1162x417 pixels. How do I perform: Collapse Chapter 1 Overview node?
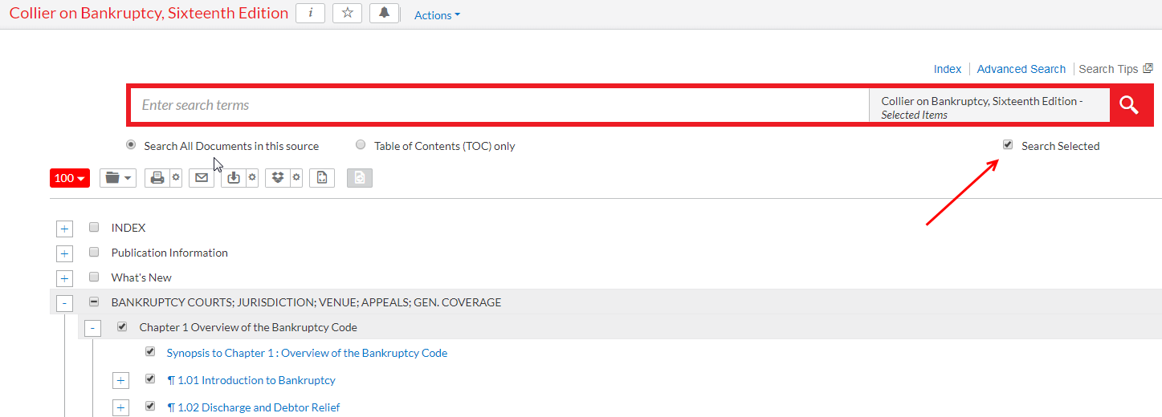93,328
